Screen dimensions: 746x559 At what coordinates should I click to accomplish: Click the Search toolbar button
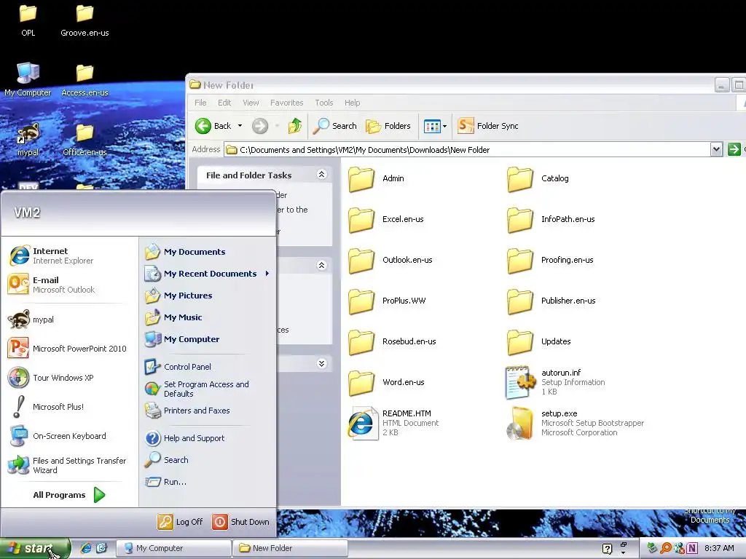pos(335,126)
